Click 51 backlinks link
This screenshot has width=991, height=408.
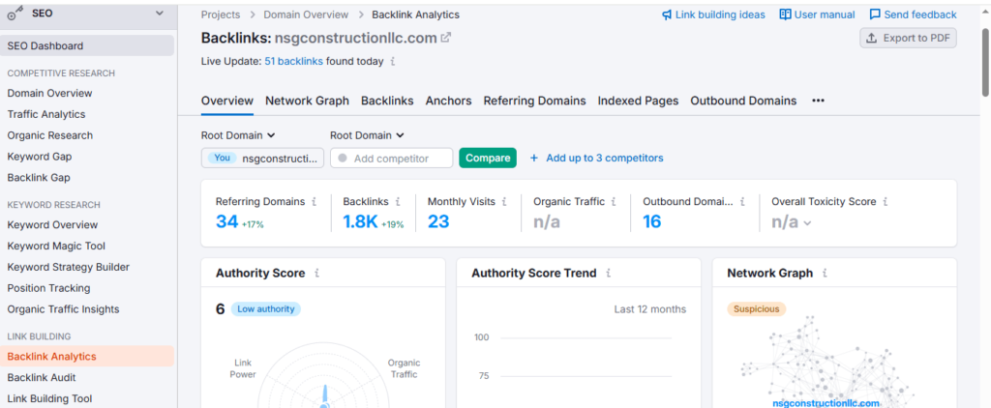[x=294, y=61]
